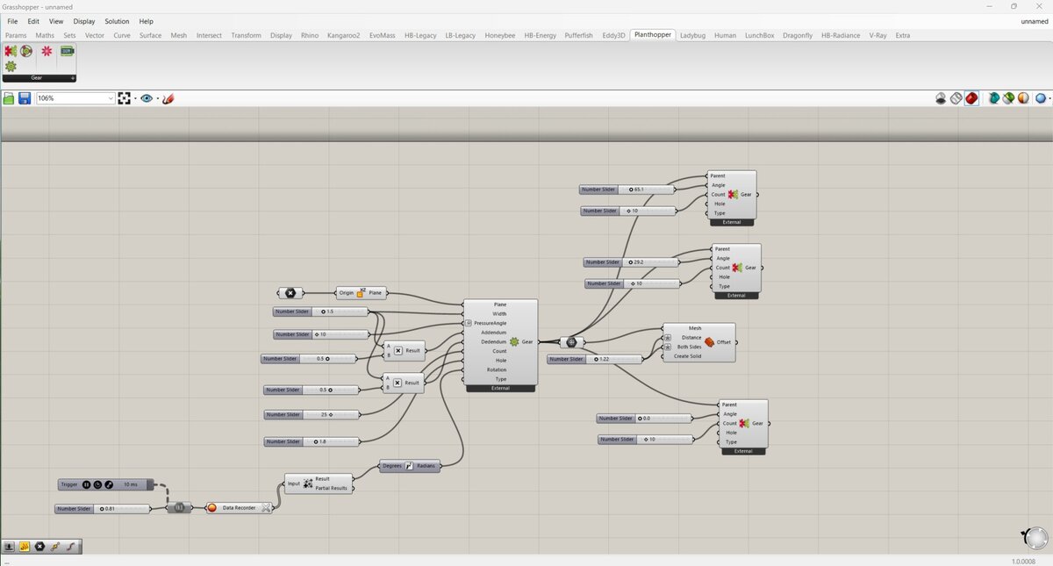Switch to the LunchBox tab

[x=759, y=35]
